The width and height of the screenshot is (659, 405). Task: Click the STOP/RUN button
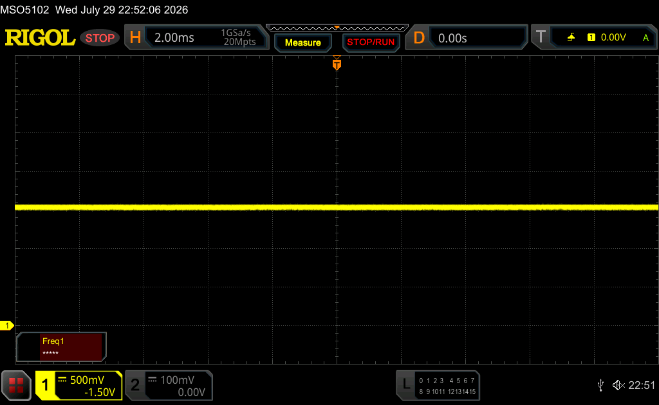click(x=371, y=42)
